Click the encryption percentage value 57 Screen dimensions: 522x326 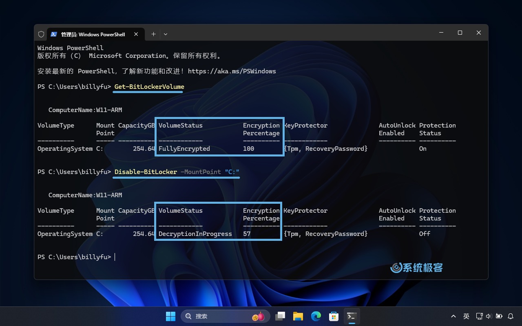(247, 234)
